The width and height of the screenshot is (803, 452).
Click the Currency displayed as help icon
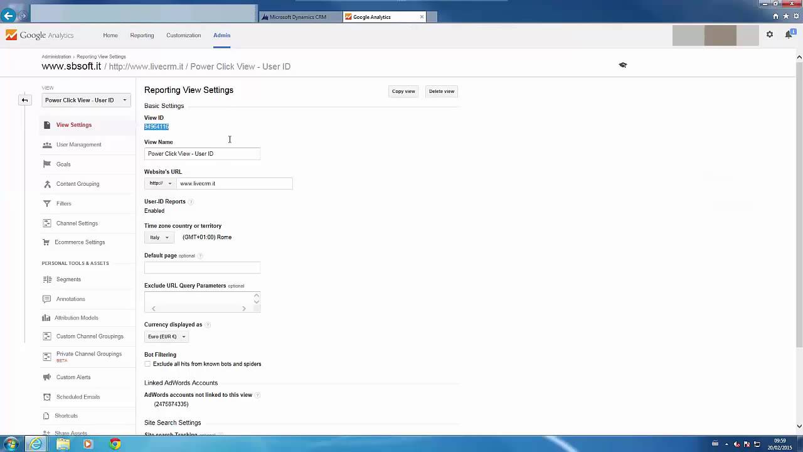(208, 325)
